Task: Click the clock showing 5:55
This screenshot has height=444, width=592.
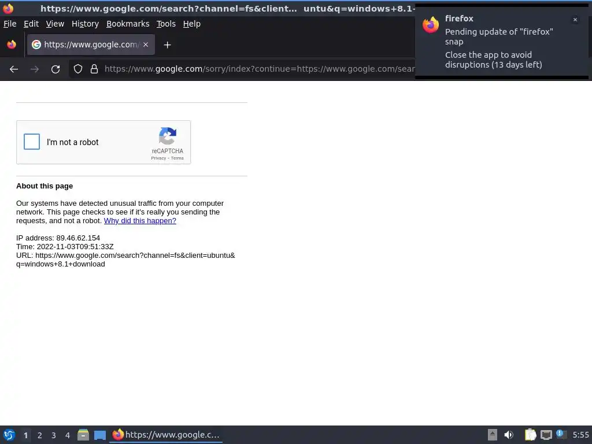Action: [x=580, y=435]
